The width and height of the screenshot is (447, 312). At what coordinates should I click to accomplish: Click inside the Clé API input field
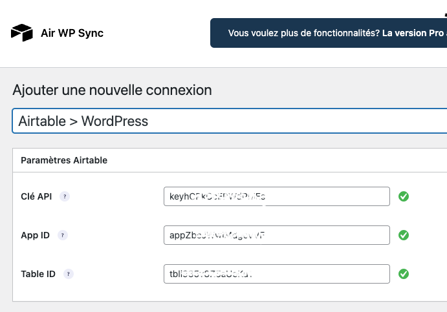coord(277,196)
